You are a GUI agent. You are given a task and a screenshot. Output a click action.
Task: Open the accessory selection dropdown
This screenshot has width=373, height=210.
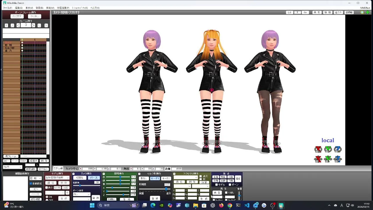[x=186, y=177]
